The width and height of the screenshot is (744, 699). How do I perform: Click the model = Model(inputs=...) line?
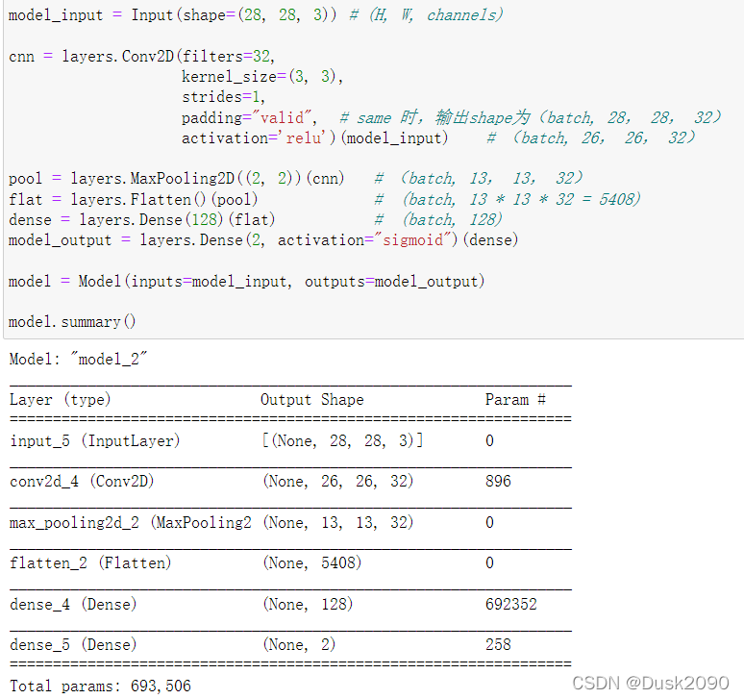coord(247,282)
